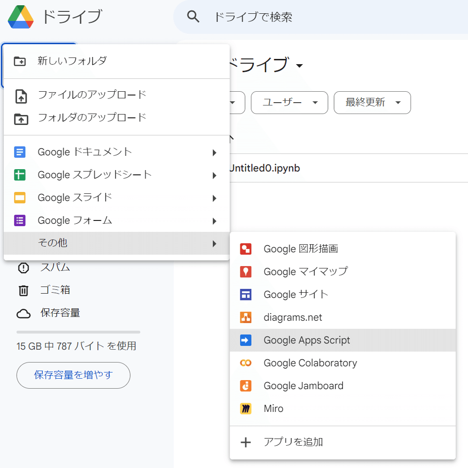Choose フォルダのアップロード menu entry

pos(117,118)
